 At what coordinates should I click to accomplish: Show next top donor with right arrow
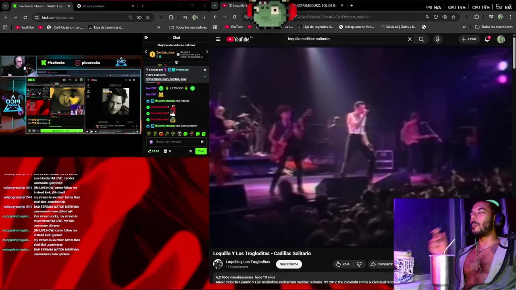click(207, 52)
